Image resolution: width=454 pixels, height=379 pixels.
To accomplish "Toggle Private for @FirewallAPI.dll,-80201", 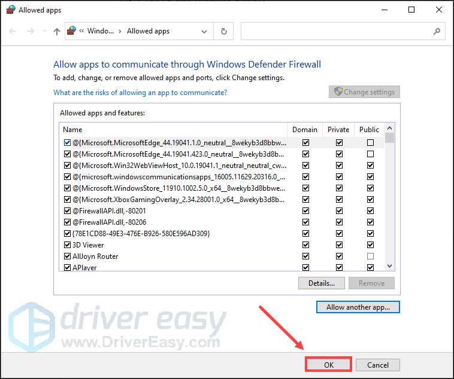I will (340, 211).
